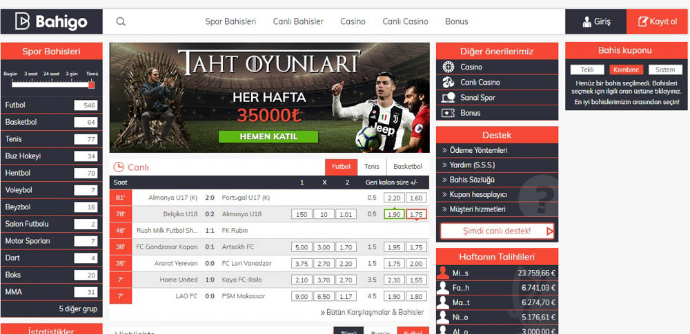Click the red avatar beside Mi...s
The image size is (690, 334).
[x=443, y=273]
